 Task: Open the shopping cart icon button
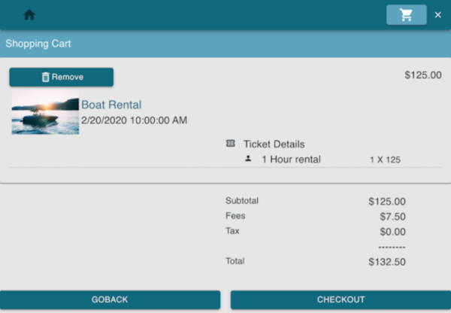(x=406, y=15)
